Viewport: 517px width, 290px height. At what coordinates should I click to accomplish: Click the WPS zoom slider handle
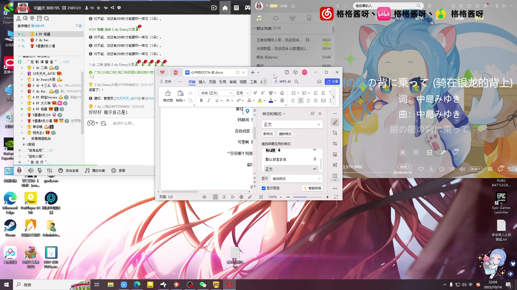(x=308, y=197)
